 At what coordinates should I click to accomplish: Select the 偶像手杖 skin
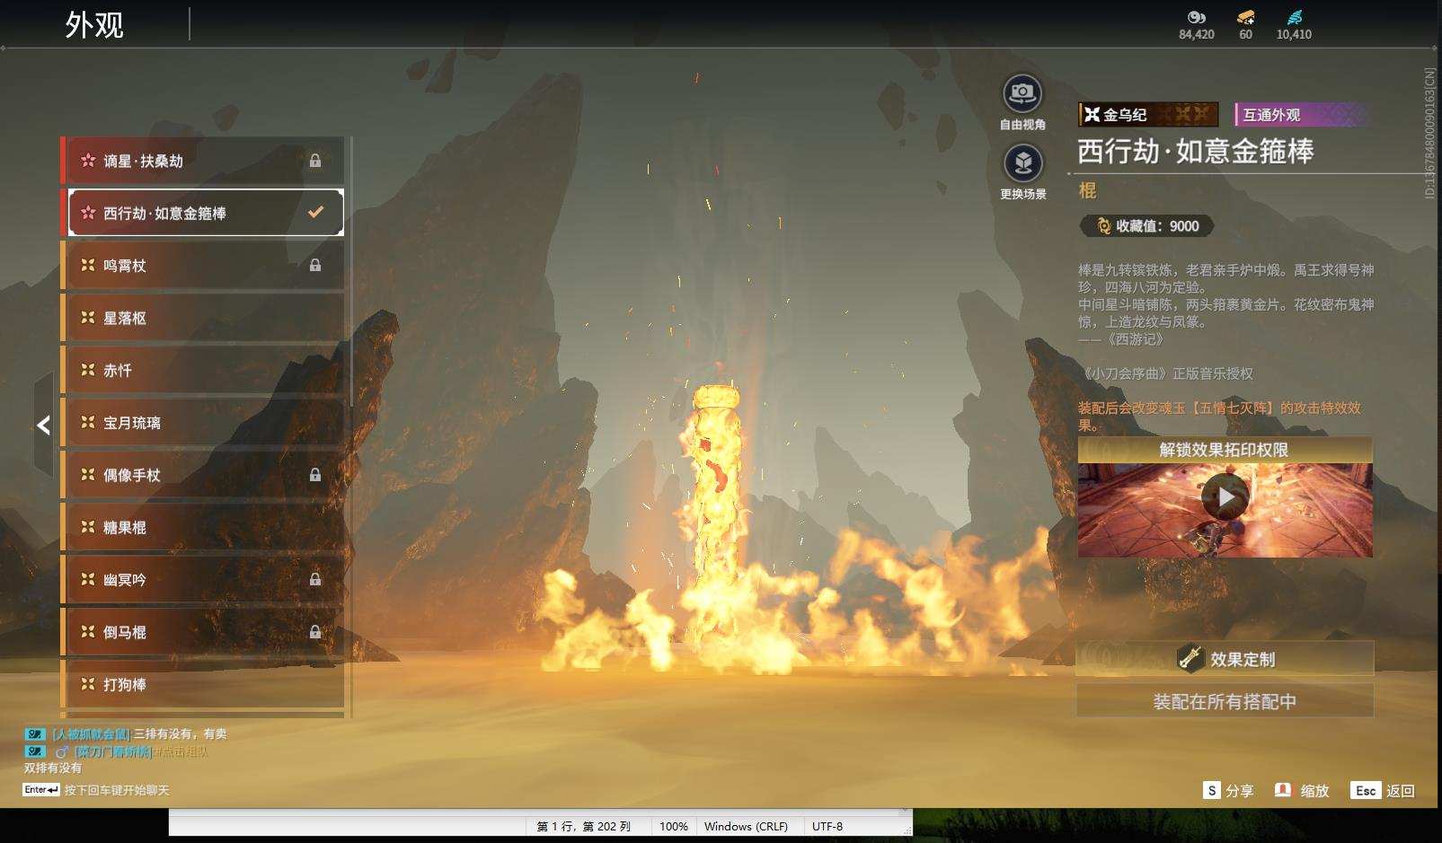click(x=202, y=475)
